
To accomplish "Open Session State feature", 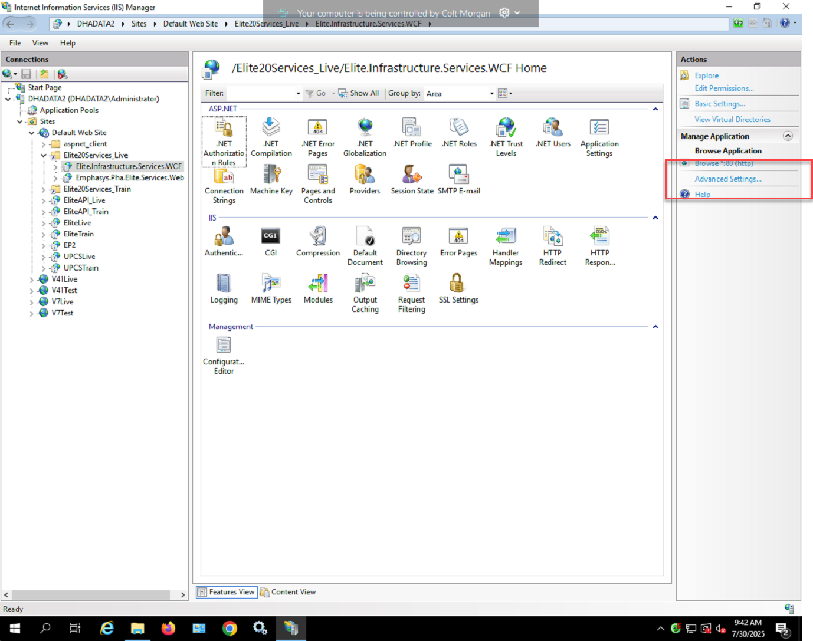I will (412, 179).
